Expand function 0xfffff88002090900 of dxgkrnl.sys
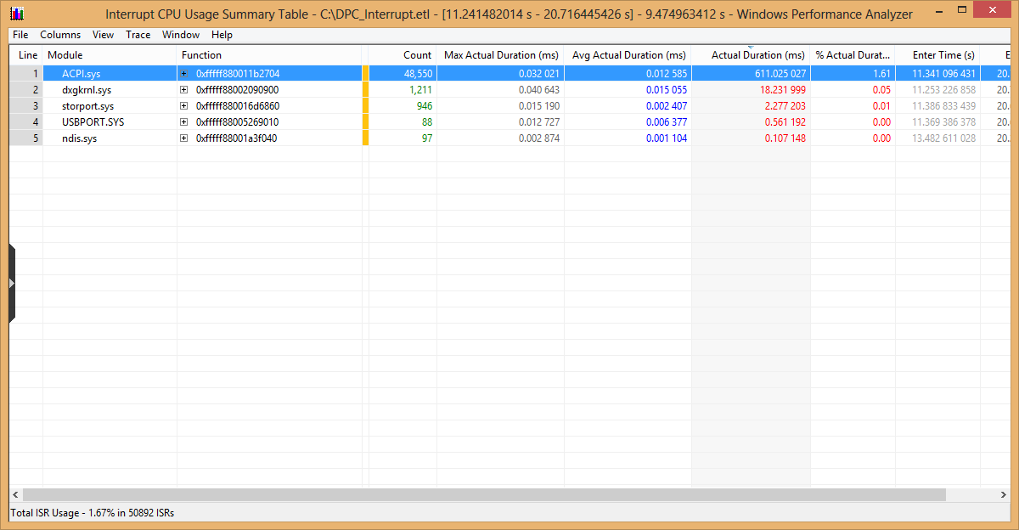 [183, 90]
